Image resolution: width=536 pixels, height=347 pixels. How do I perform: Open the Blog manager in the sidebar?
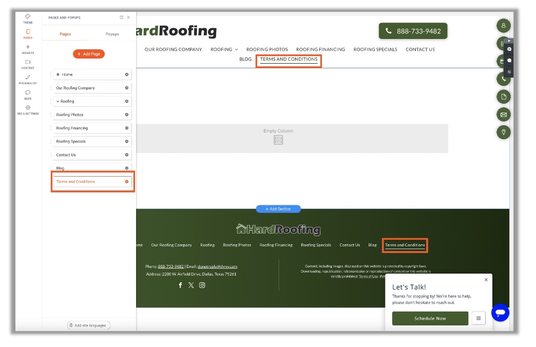coord(28,94)
